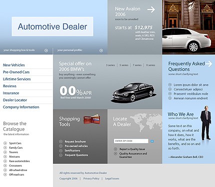Select the 3 series tab

click(x=110, y=65)
